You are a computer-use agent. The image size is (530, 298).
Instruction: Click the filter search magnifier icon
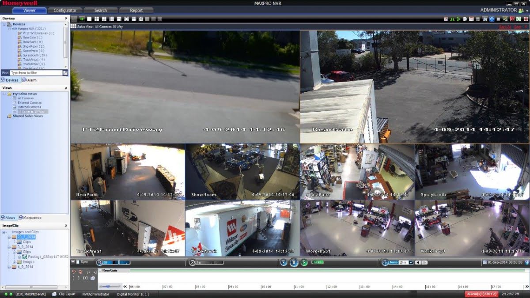click(x=65, y=73)
